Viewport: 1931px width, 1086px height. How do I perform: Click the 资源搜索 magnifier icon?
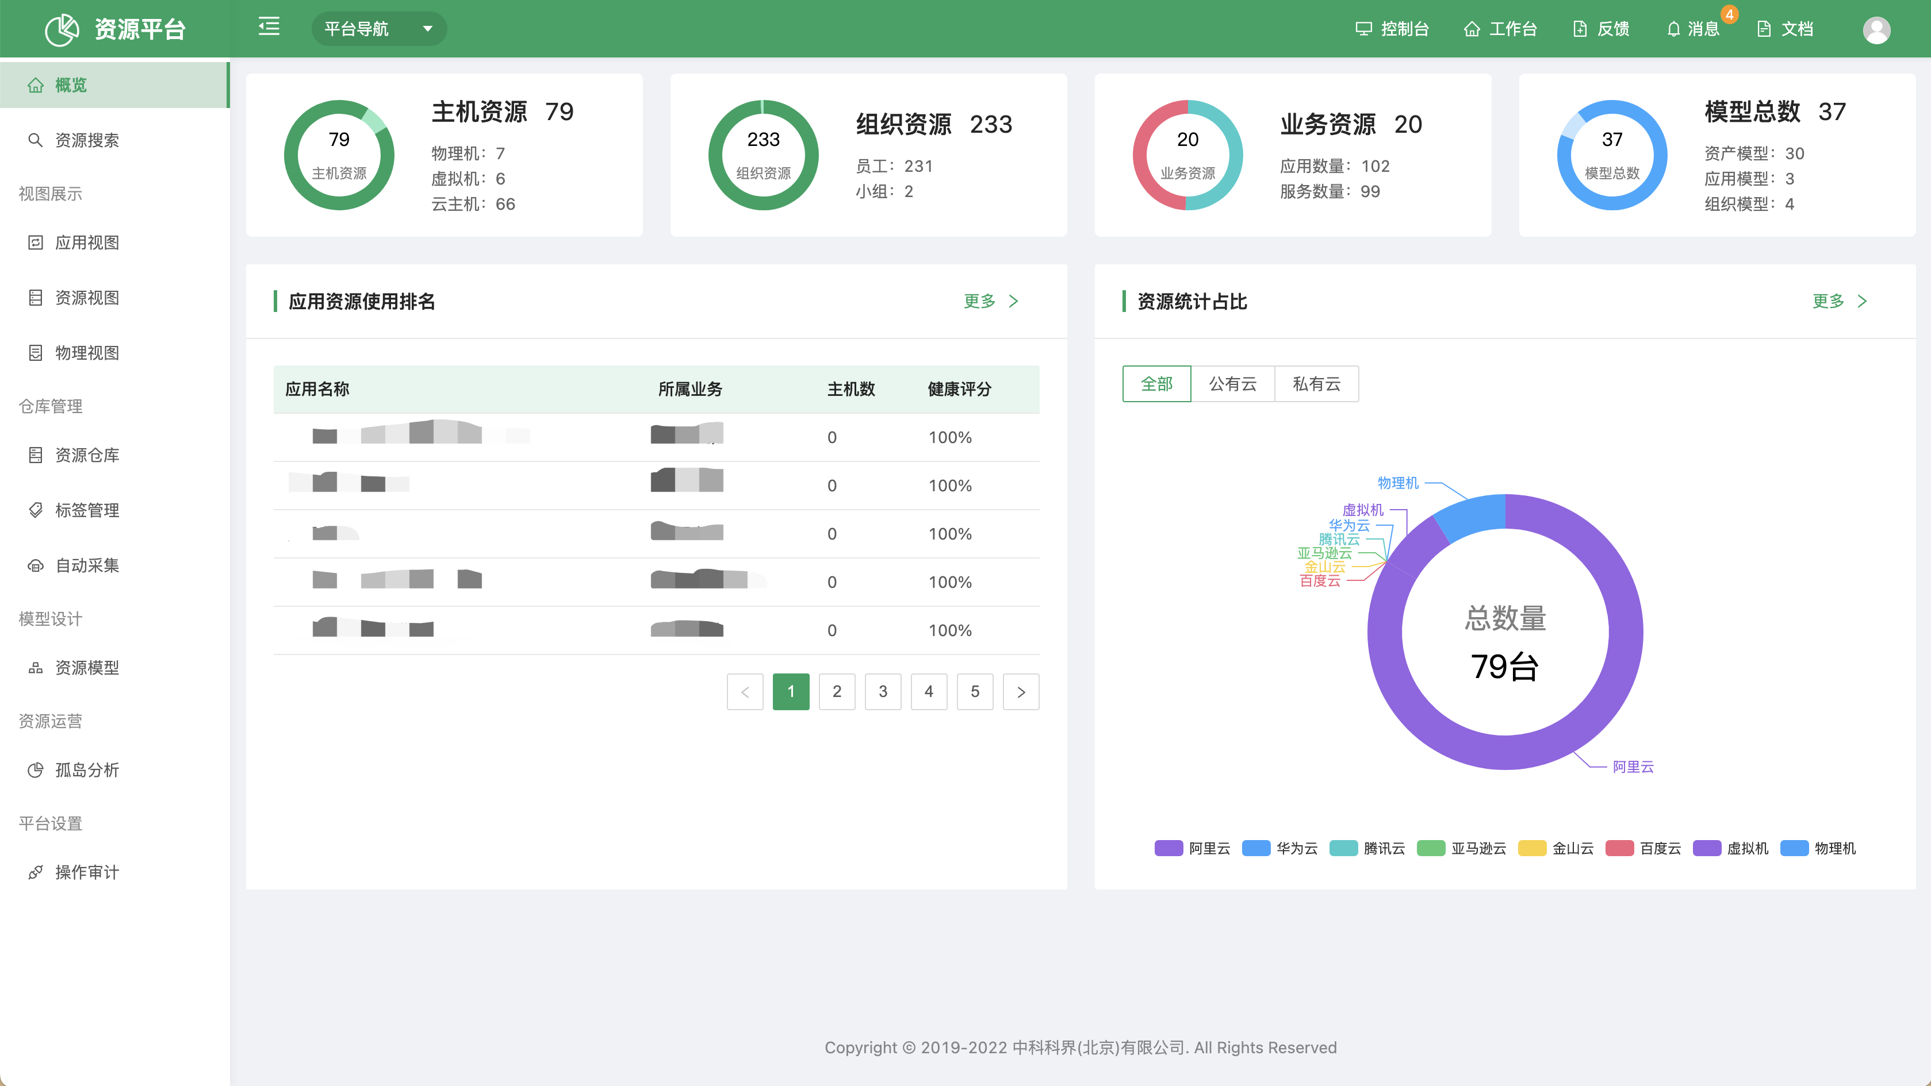pyautogui.click(x=35, y=140)
